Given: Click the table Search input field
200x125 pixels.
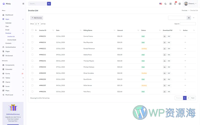Looking at the screenshot, I should pos(188,24).
